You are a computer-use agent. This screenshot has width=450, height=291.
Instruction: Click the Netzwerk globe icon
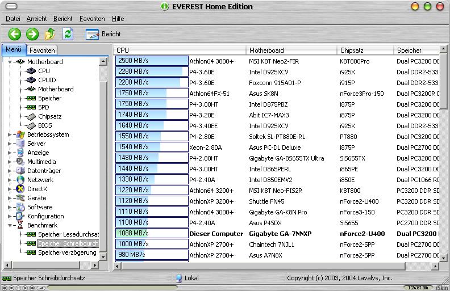(x=20, y=180)
